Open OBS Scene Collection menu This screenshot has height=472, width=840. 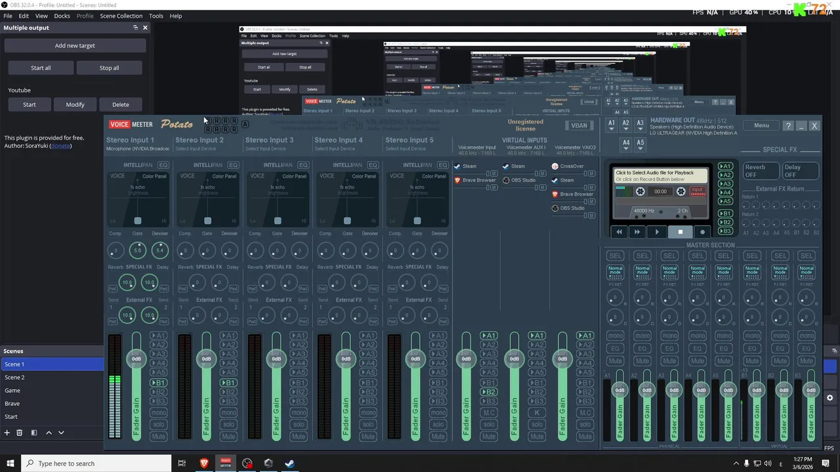tap(121, 16)
